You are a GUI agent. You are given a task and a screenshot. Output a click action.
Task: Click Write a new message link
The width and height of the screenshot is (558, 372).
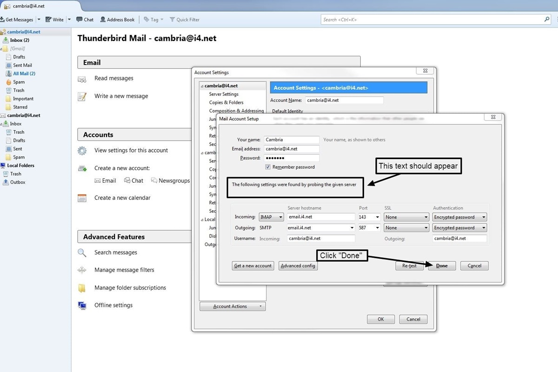tap(121, 96)
